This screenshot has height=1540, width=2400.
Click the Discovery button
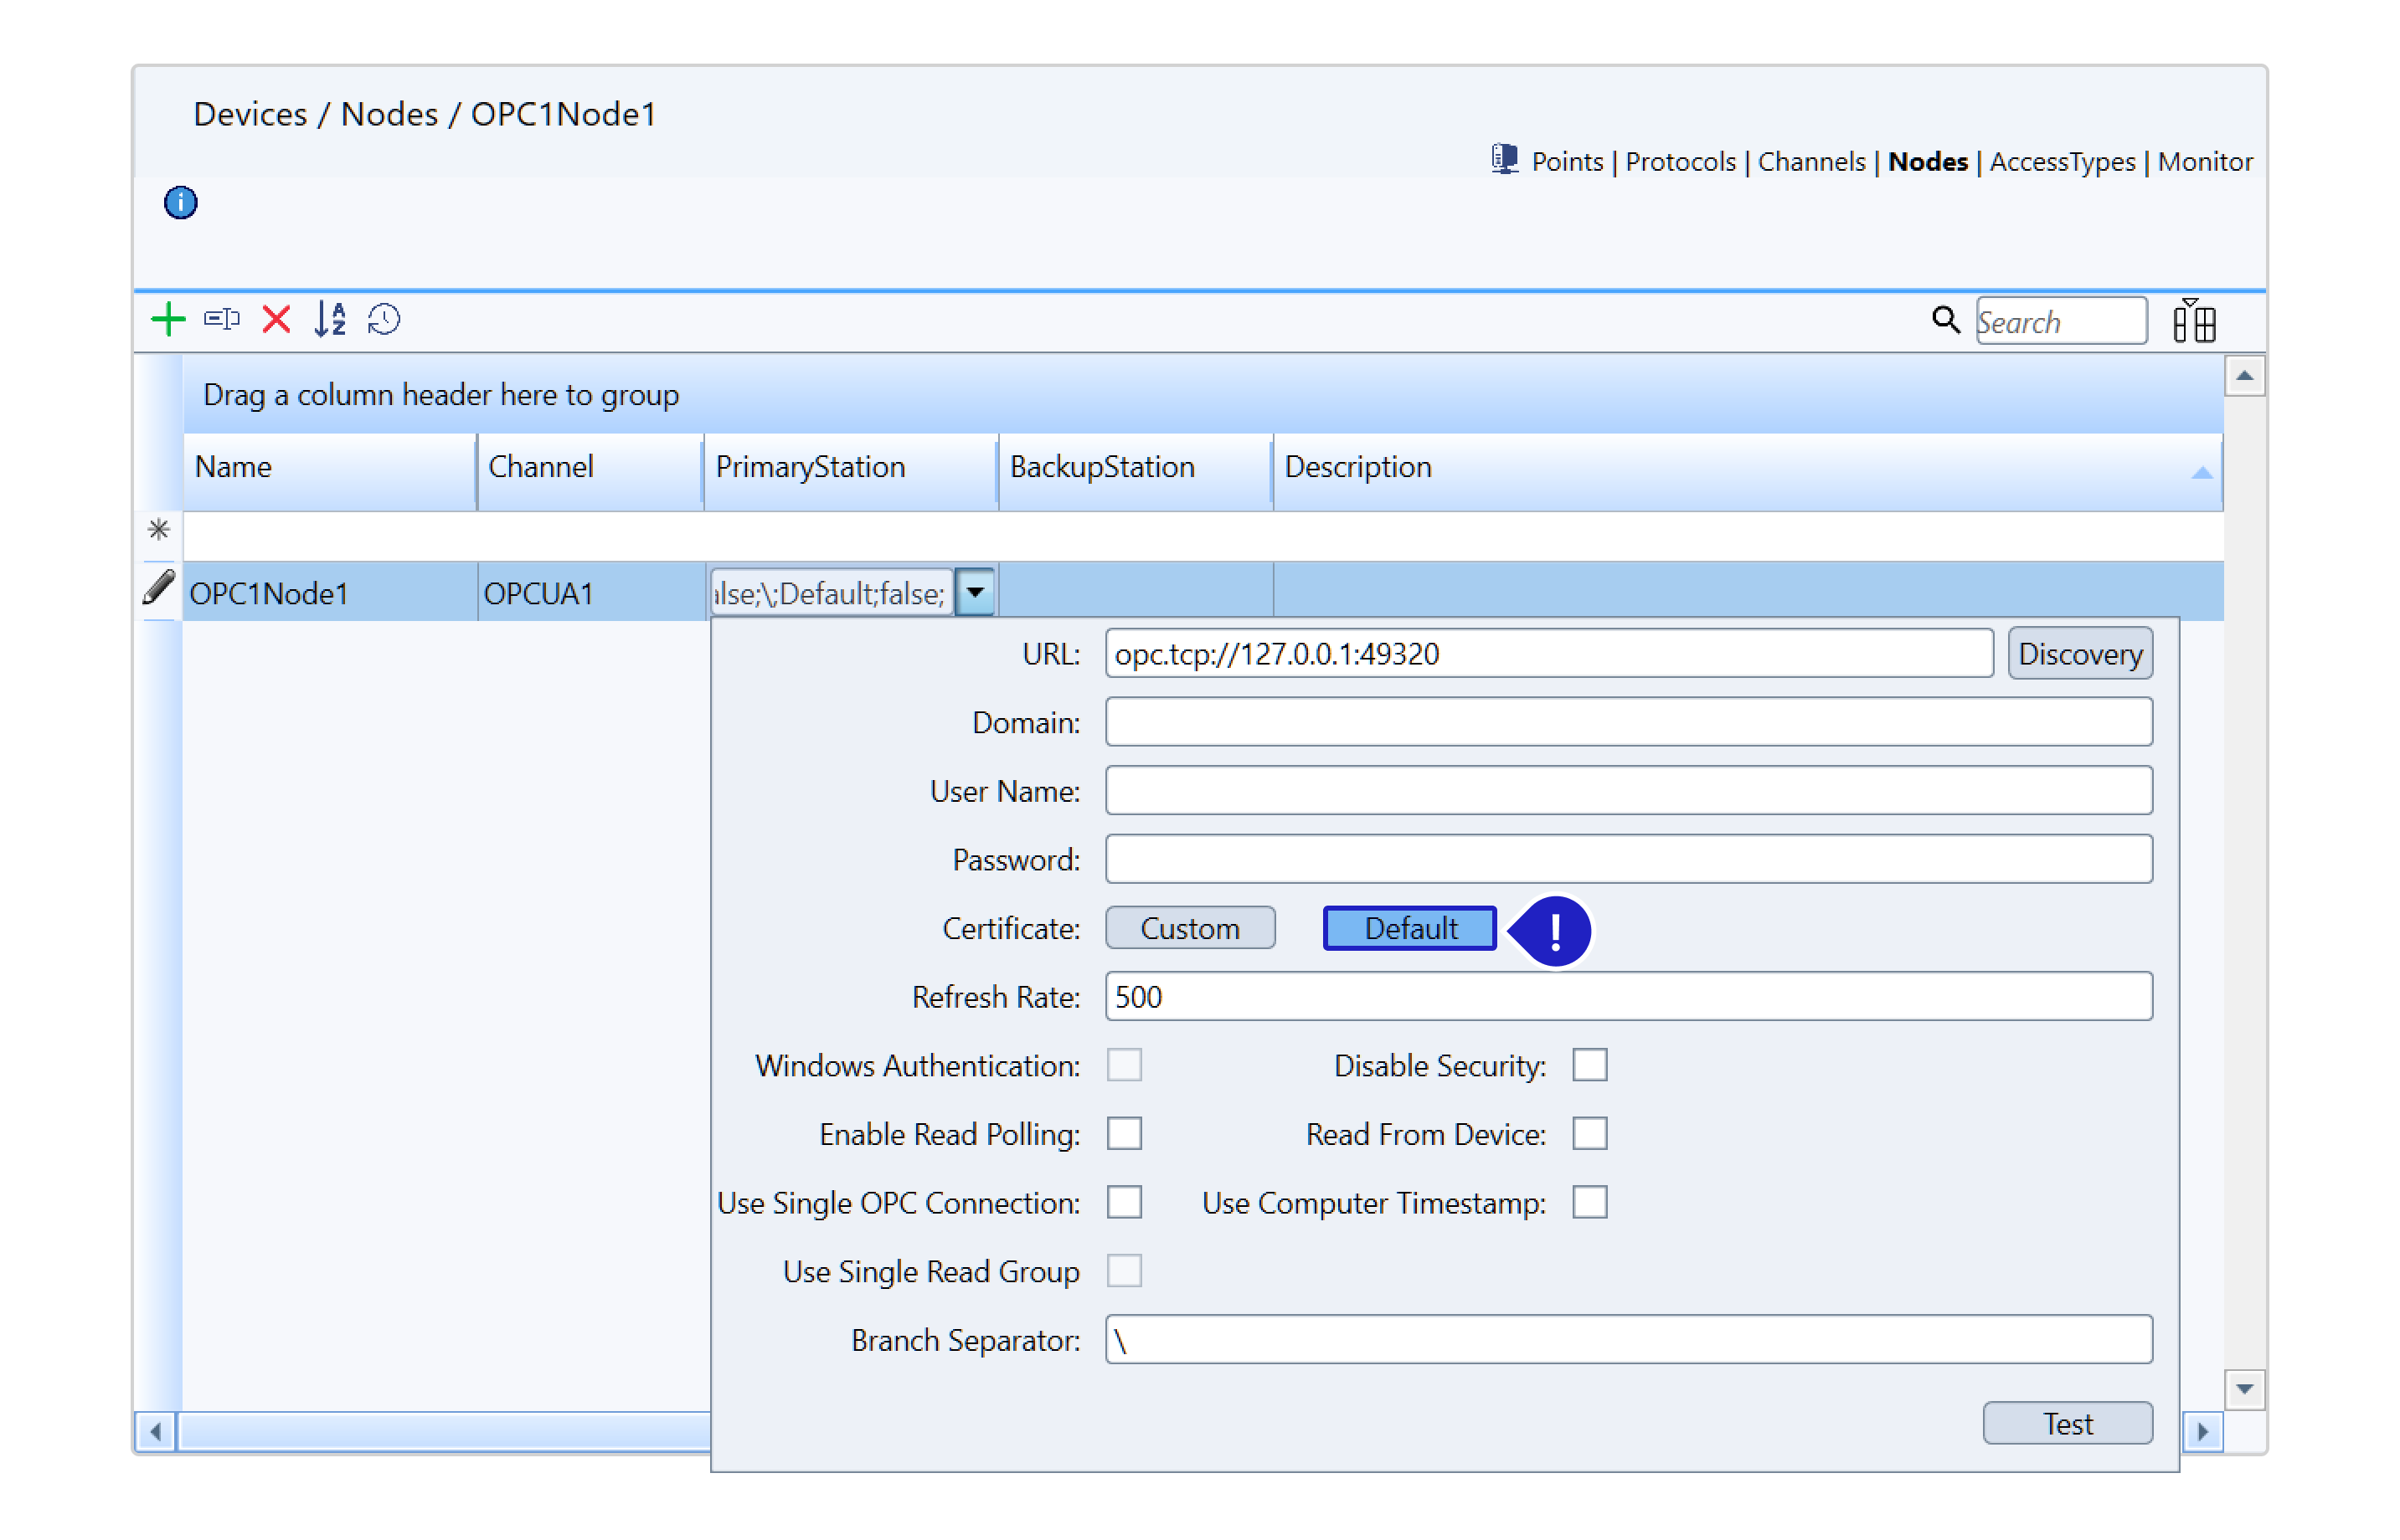[2079, 653]
